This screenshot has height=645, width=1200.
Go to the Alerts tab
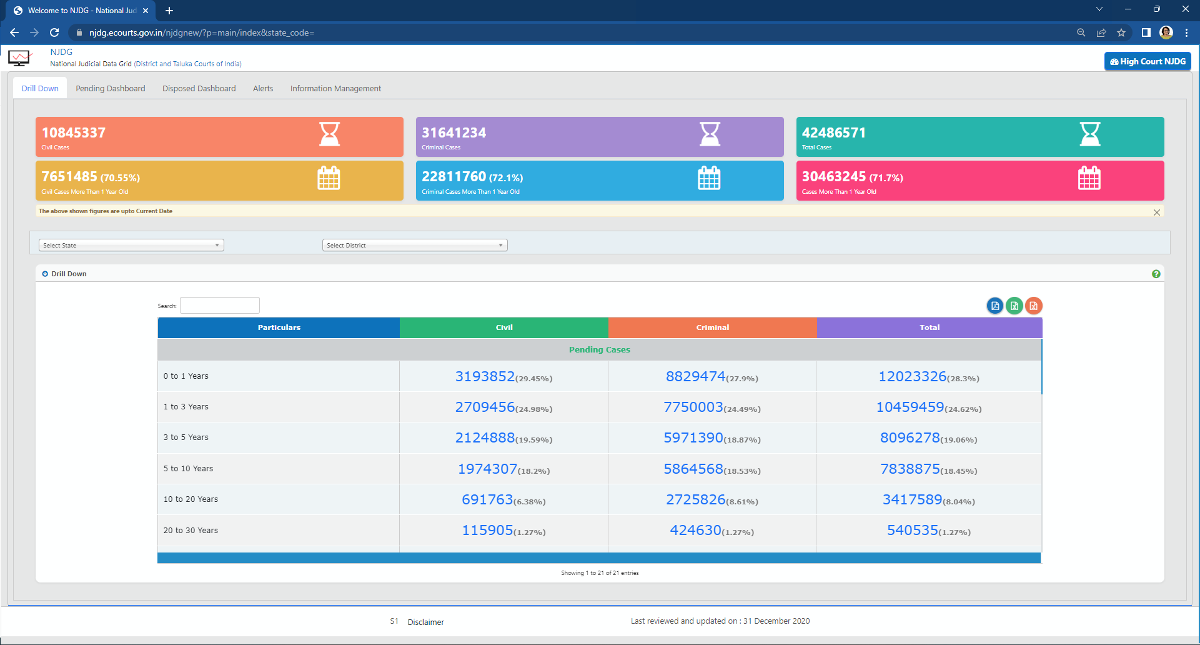click(262, 88)
